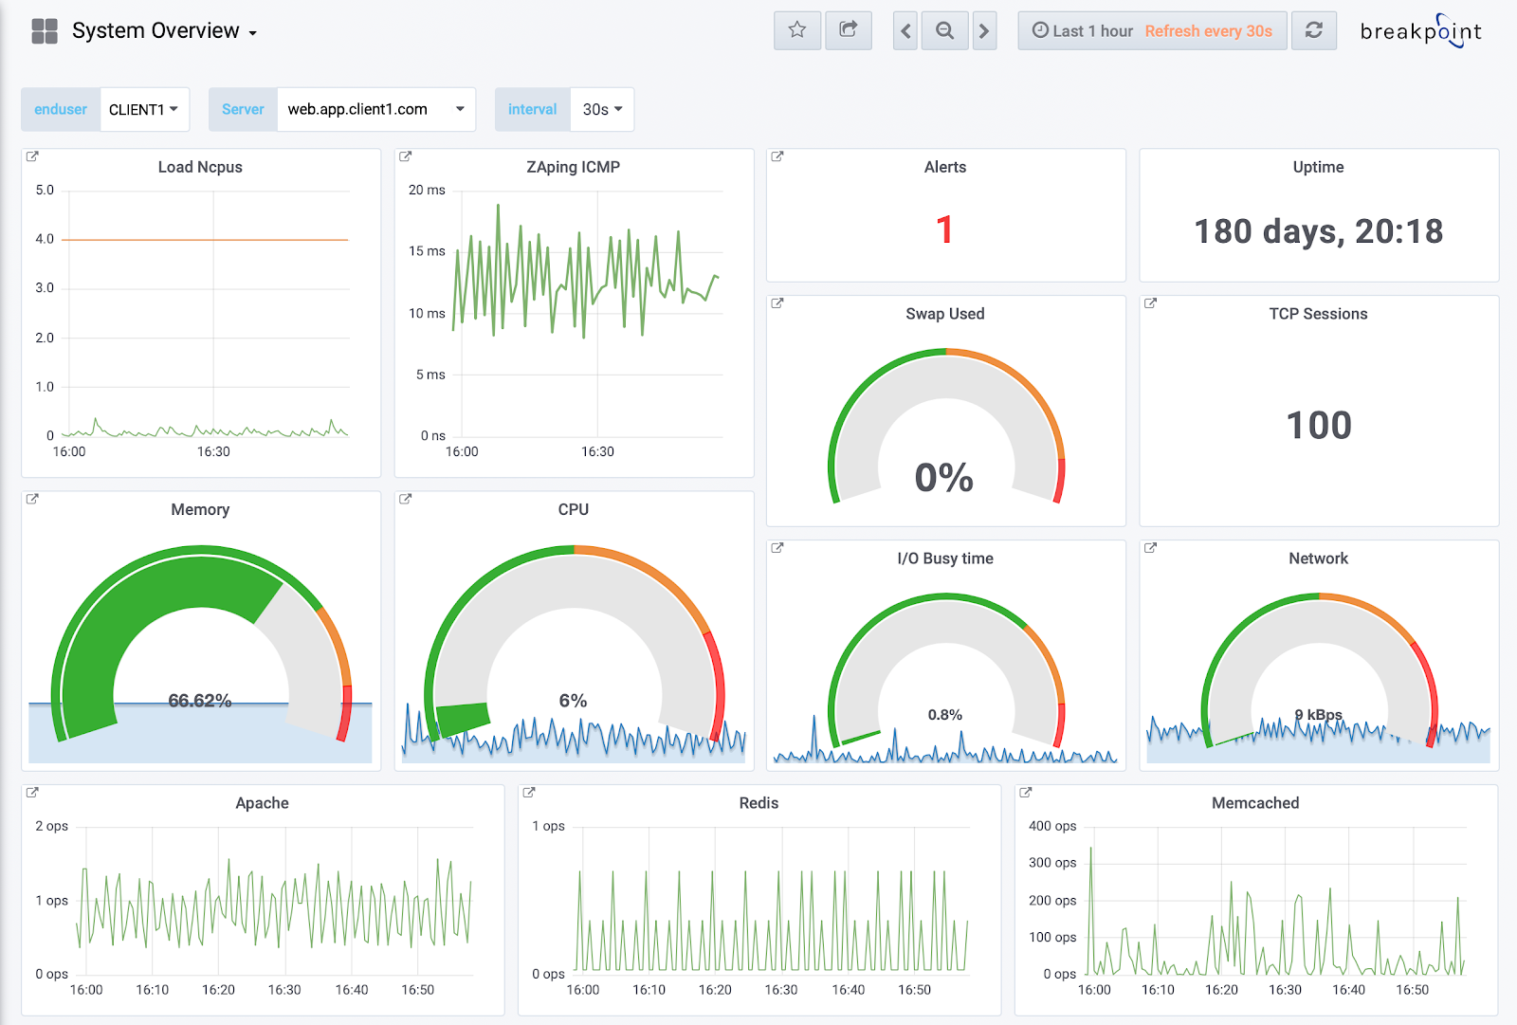Click the Refresh every 30s setting
1517x1025 pixels.
[x=1210, y=29]
